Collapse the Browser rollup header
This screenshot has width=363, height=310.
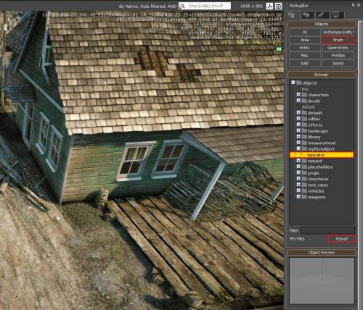tap(322, 75)
